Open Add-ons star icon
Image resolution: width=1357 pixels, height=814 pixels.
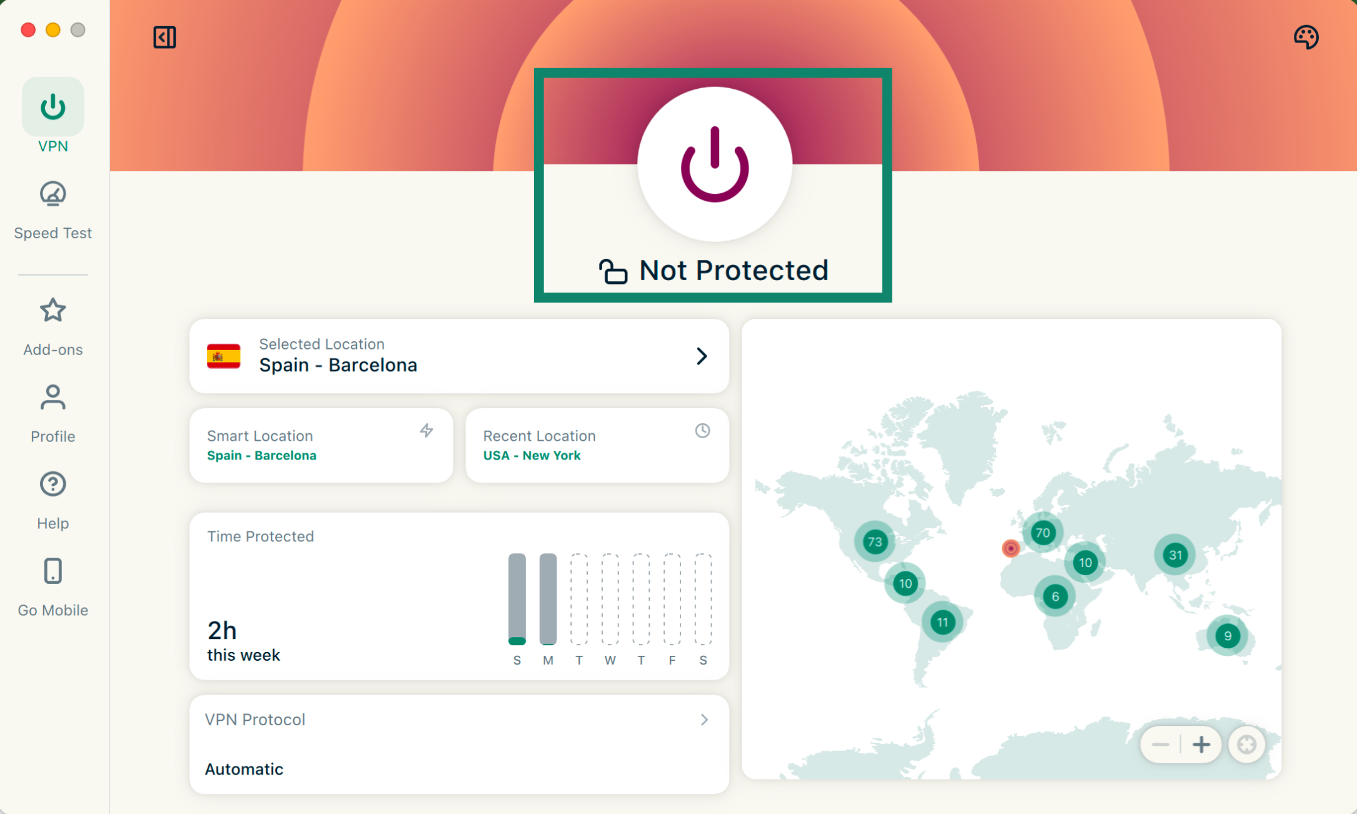click(53, 311)
